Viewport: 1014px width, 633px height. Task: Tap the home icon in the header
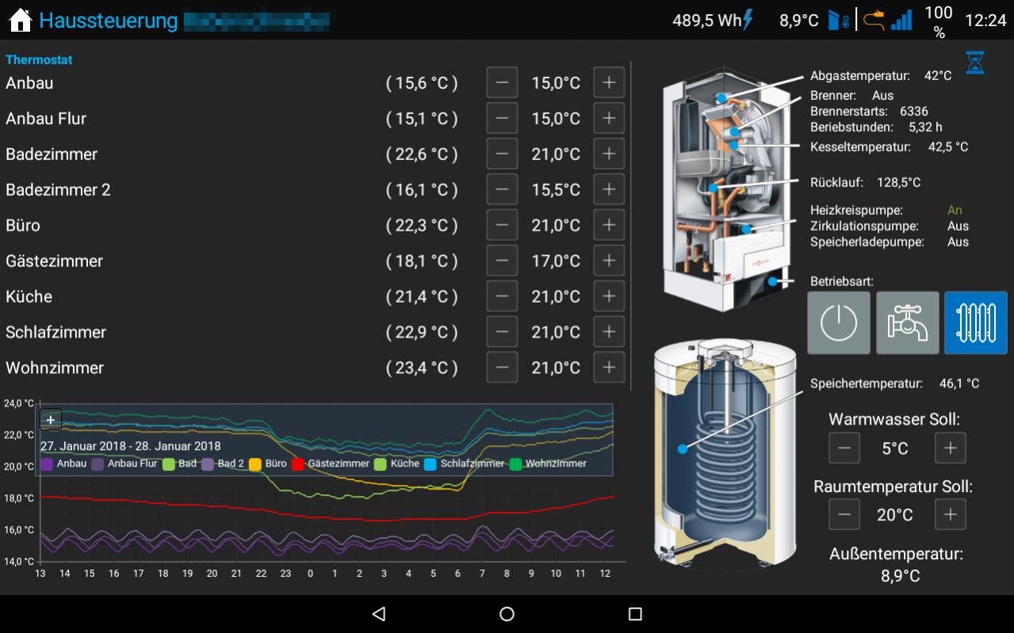point(20,21)
